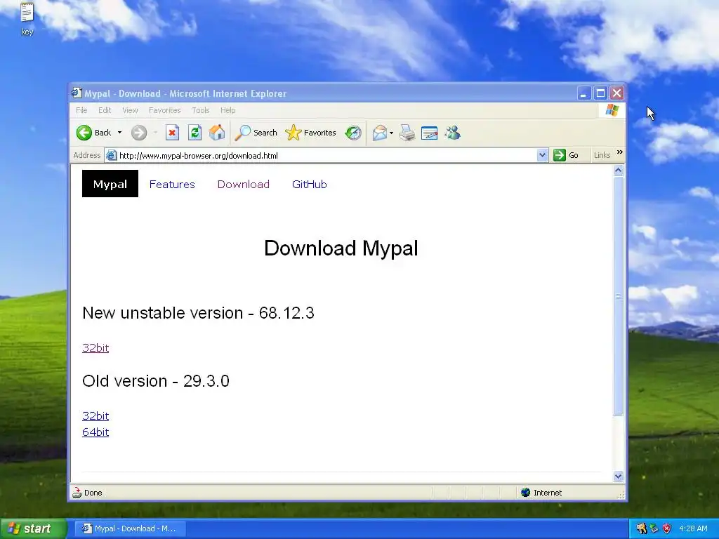
Task: Minimize the Internet Explorer window
Action: pyautogui.click(x=583, y=93)
